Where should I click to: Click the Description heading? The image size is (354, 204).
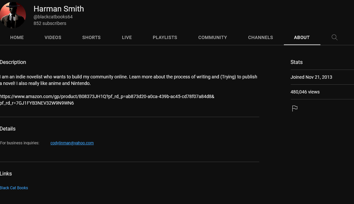pyautogui.click(x=13, y=62)
